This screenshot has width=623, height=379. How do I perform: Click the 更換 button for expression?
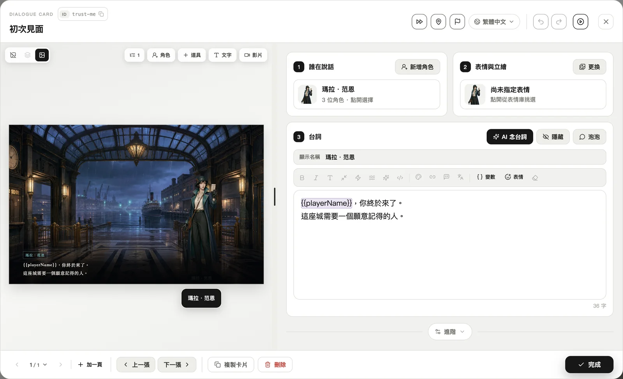(x=590, y=67)
